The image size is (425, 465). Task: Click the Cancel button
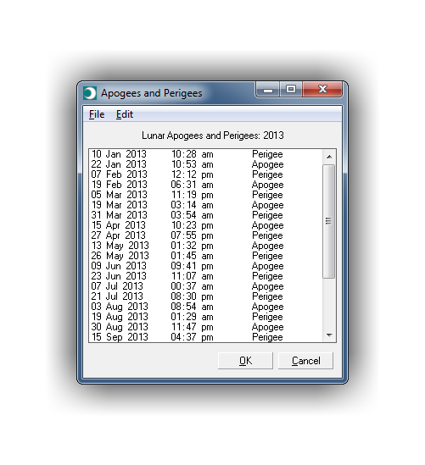305,361
